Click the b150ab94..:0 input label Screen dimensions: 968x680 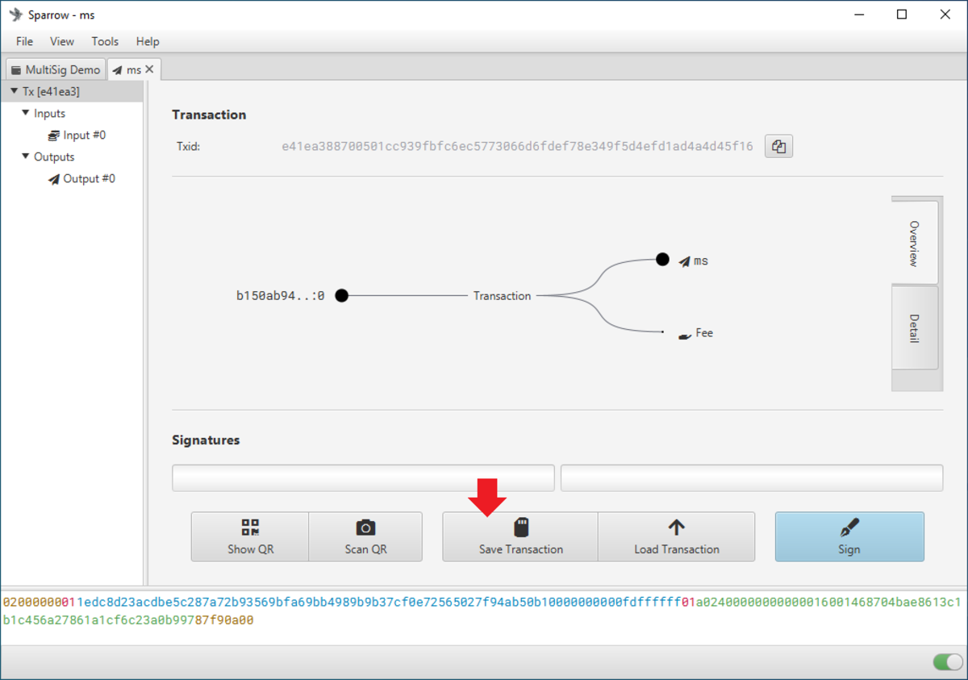280,296
